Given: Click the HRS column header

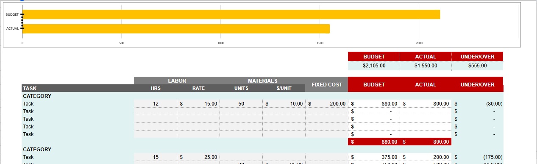Looking at the screenshot, I should (x=156, y=88).
